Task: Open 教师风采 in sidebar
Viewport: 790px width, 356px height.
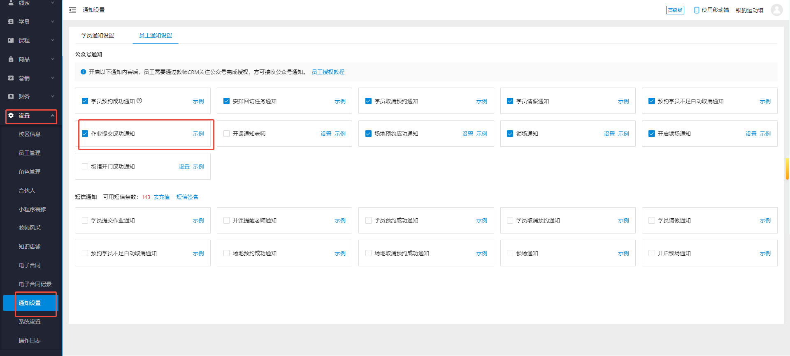Action: pos(30,228)
